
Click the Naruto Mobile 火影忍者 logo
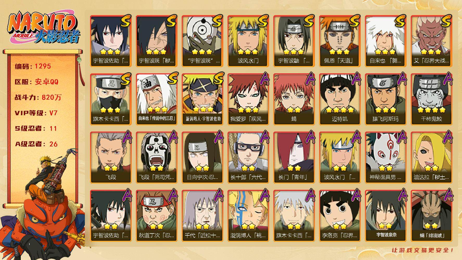(43, 28)
